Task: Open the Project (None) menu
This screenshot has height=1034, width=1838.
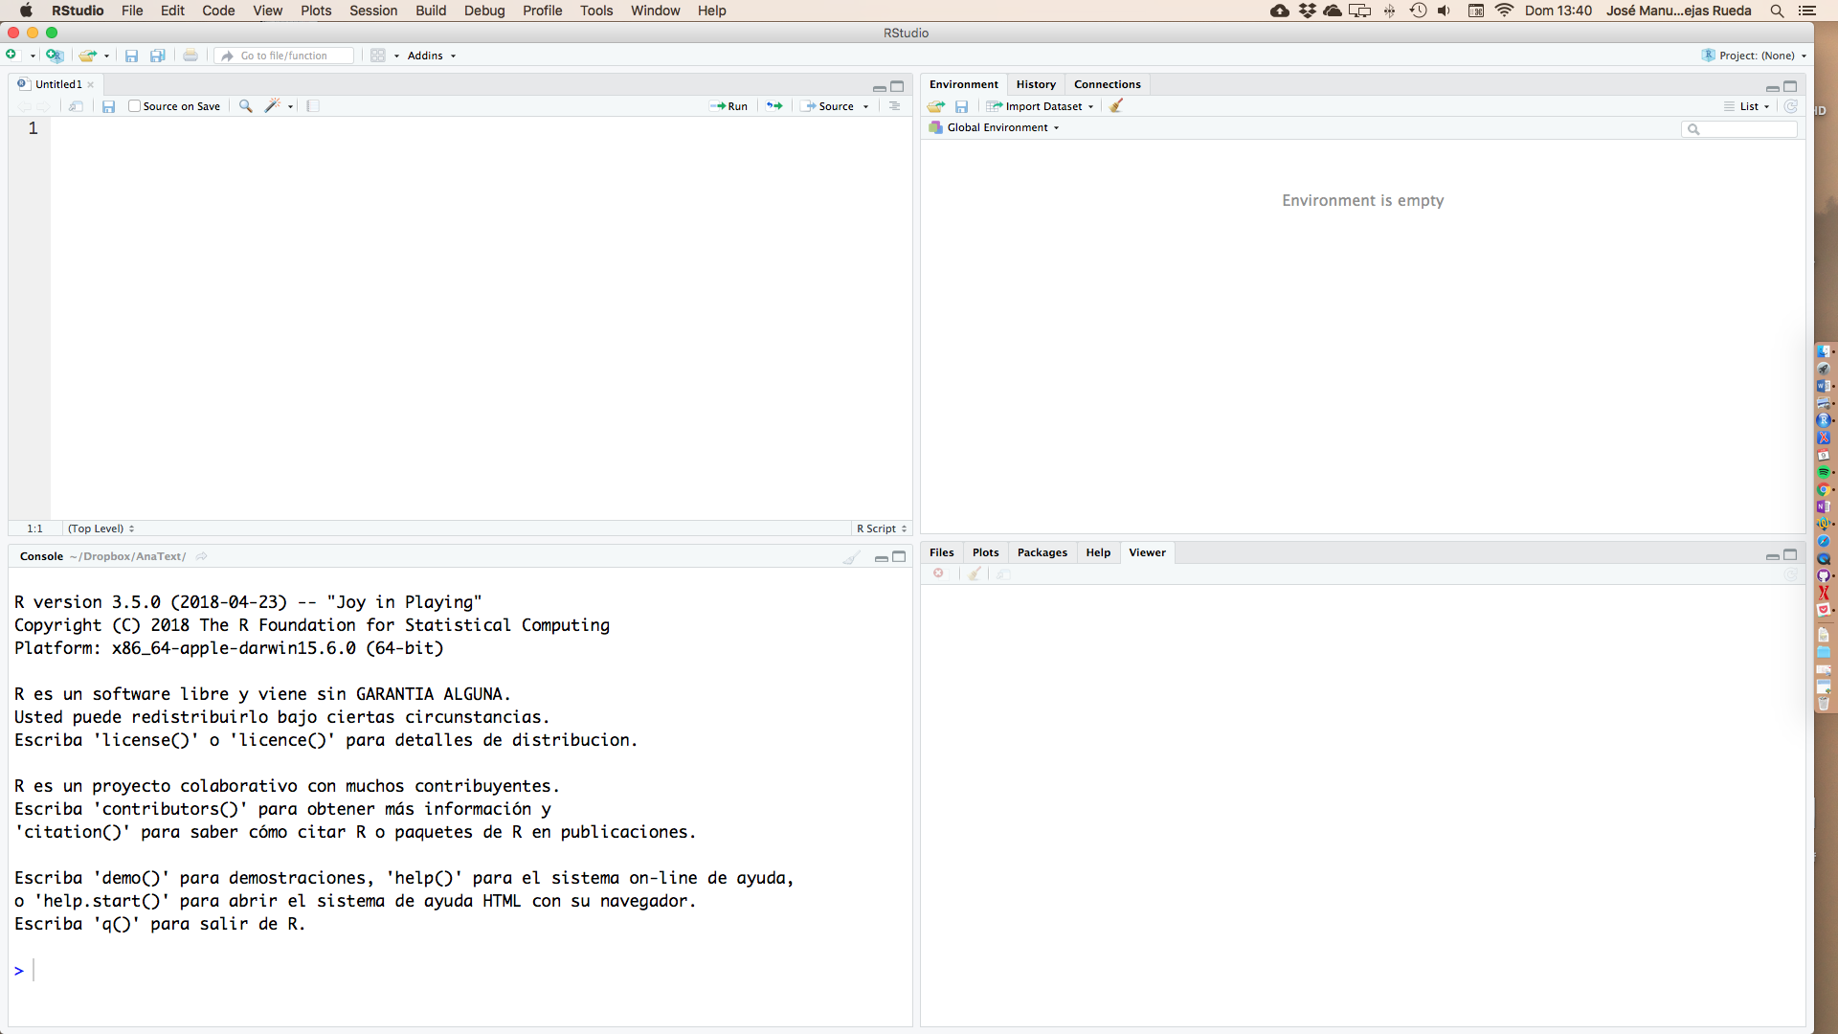Action: click(x=1755, y=56)
